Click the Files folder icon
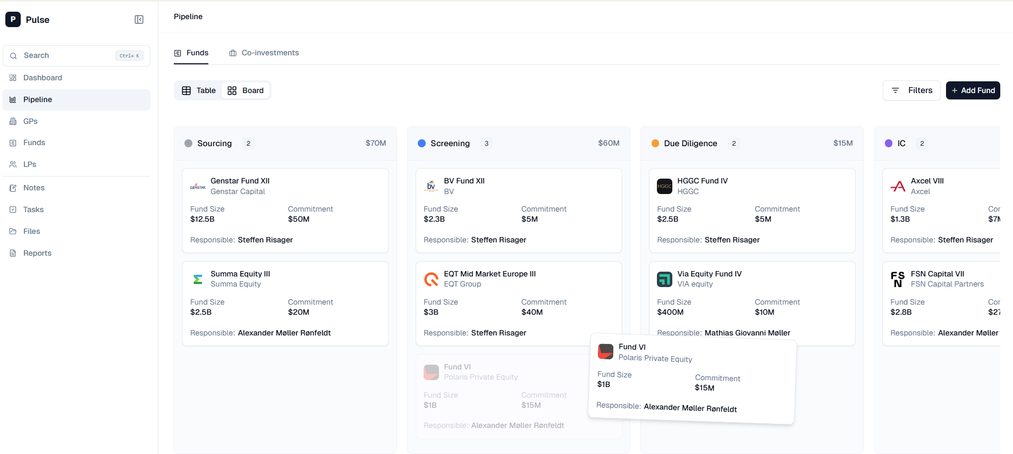The height and width of the screenshot is (454, 1013). coord(13,231)
